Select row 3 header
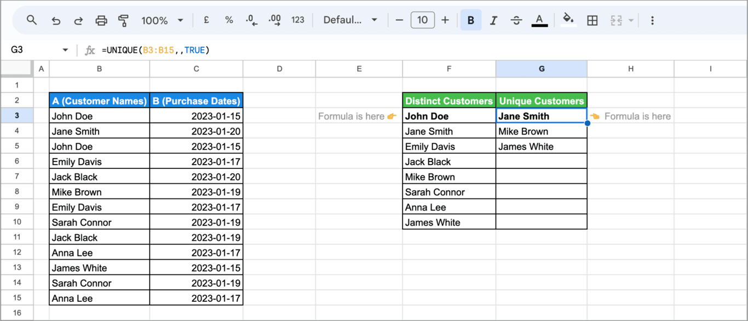The width and height of the screenshot is (748, 321). pyautogui.click(x=16, y=116)
